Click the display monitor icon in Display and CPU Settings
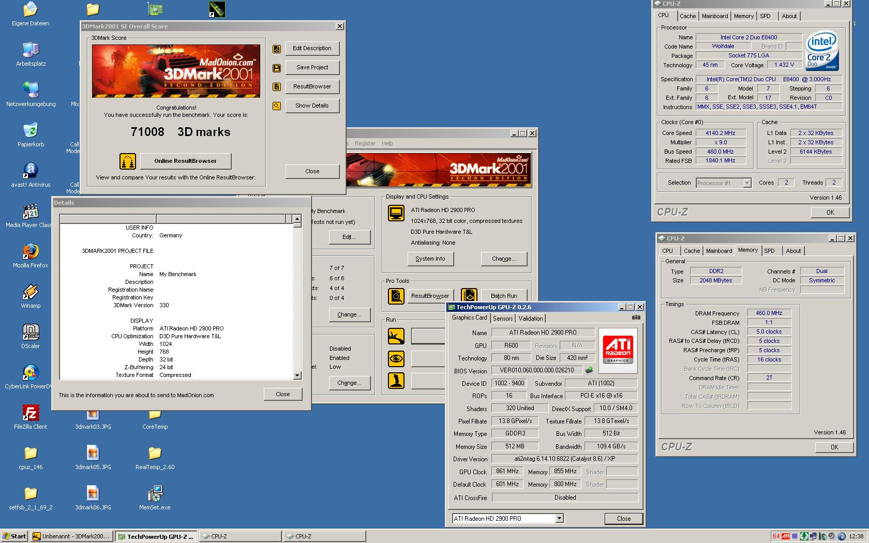The height and width of the screenshot is (543, 869). coord(396,213)
